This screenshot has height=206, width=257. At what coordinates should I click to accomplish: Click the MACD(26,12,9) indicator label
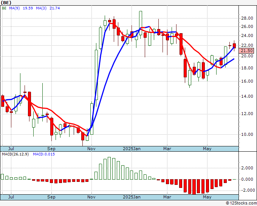pos(15,154)
